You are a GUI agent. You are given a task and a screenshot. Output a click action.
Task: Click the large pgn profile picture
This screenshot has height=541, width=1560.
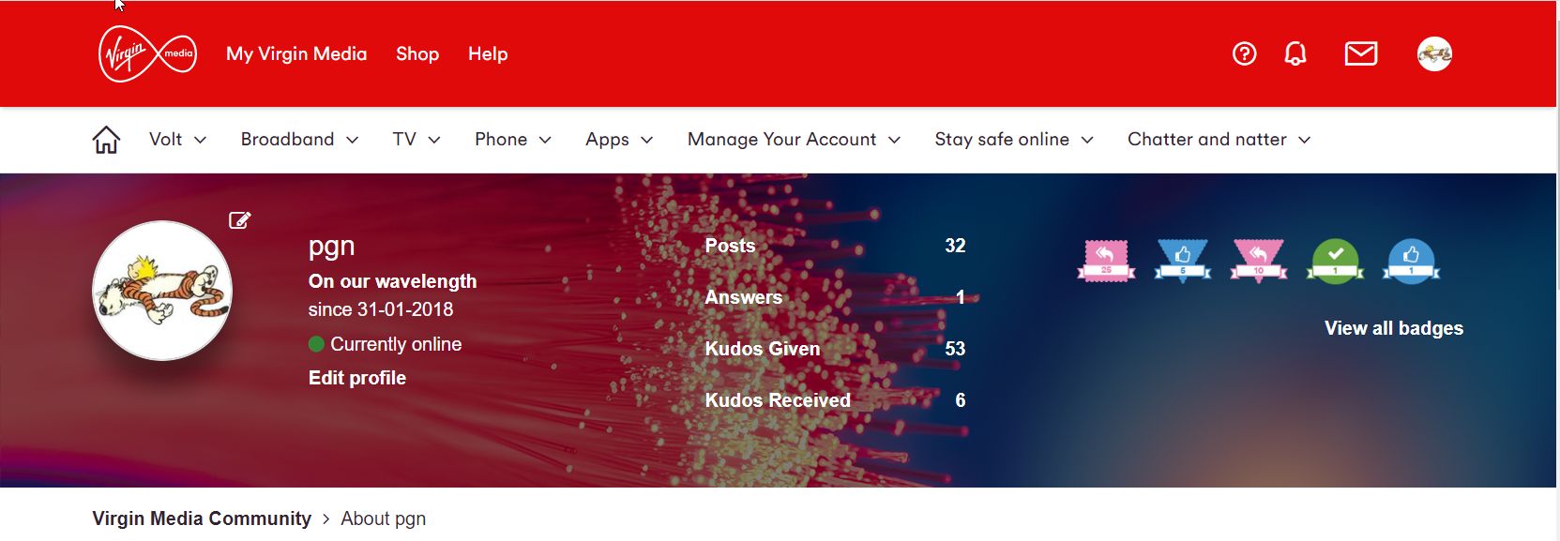click(162, 291)
